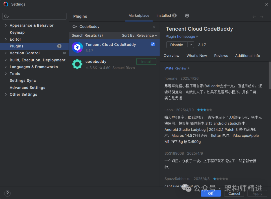Image resolution: width=271 pixels, height=199 pixels.
Task: Open the What's New tab
Action: 197,56
